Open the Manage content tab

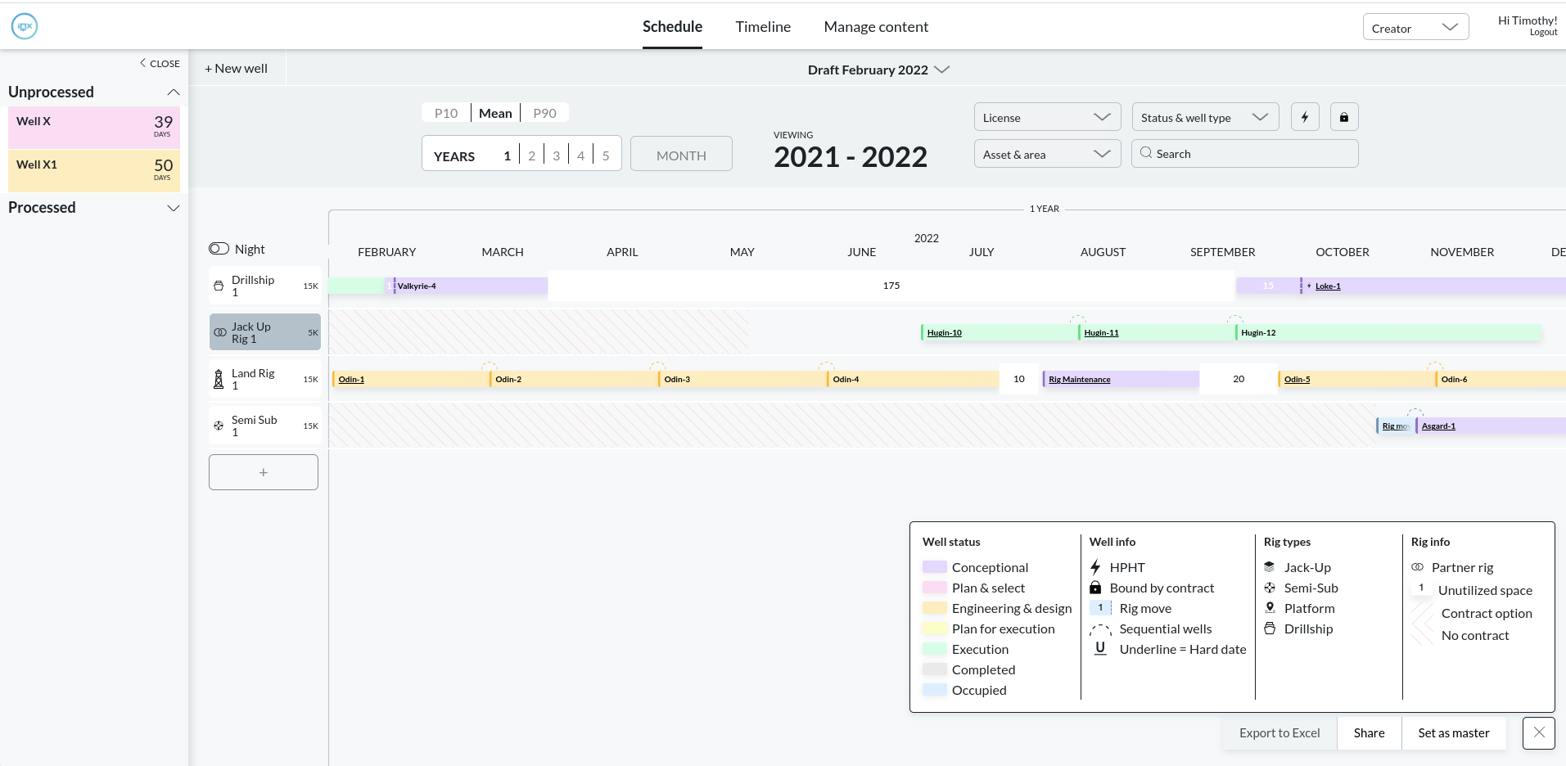[876, 27]
